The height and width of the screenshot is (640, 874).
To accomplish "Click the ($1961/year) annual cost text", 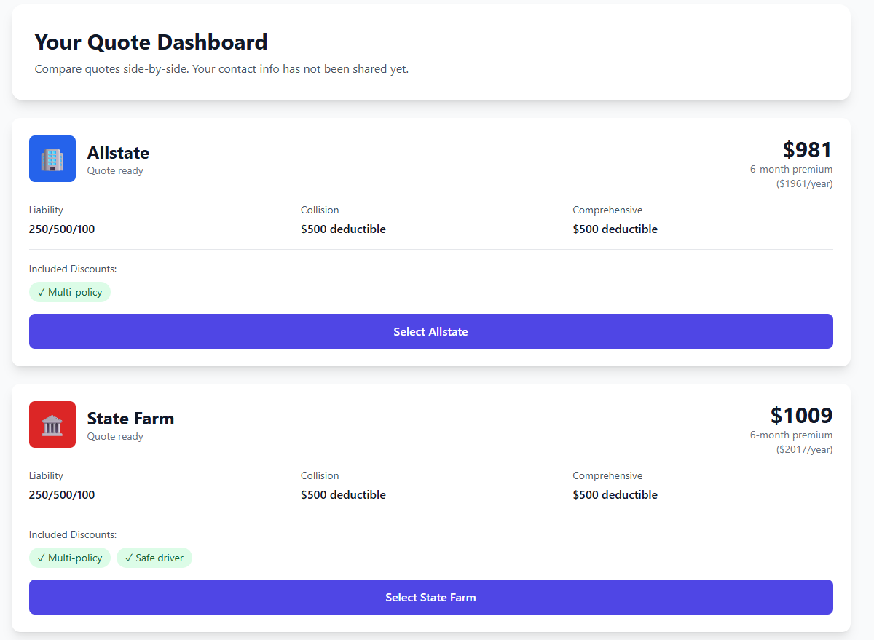I will click(x=804, y=183).
